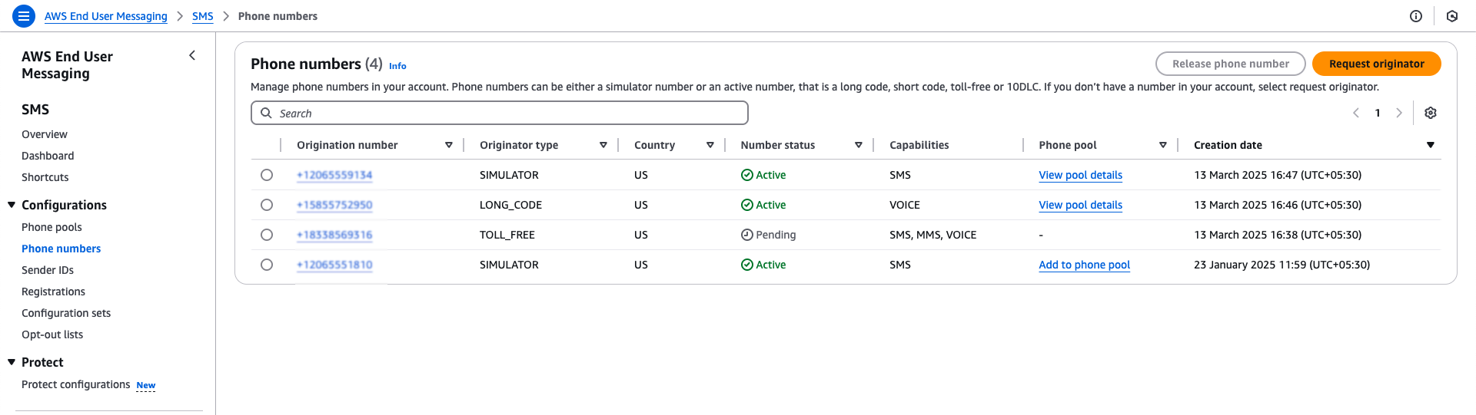Open Origination number column filter arrow

449,145
